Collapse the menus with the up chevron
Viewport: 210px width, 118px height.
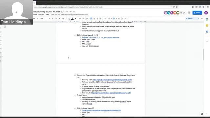(202, 19)
